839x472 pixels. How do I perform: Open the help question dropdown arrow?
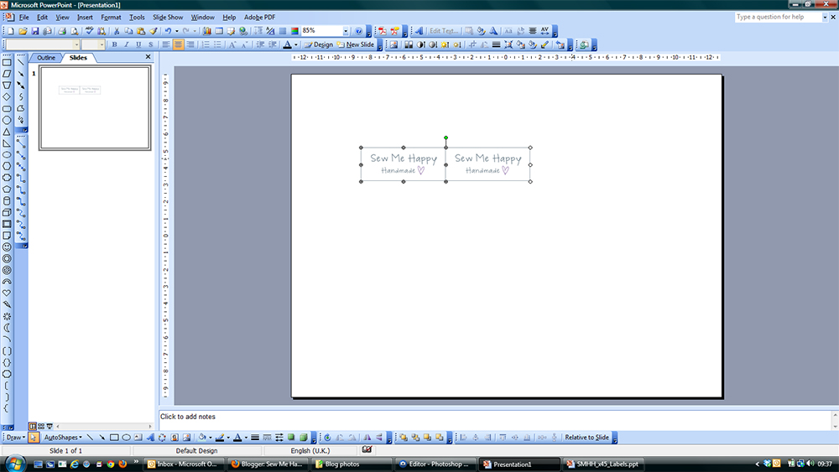pyautogui.click(x=825, y=17)
